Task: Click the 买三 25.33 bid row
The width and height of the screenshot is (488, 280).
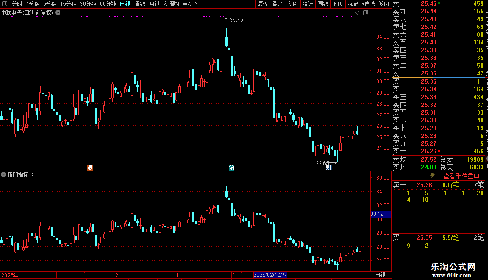Action: pos(438,97)
